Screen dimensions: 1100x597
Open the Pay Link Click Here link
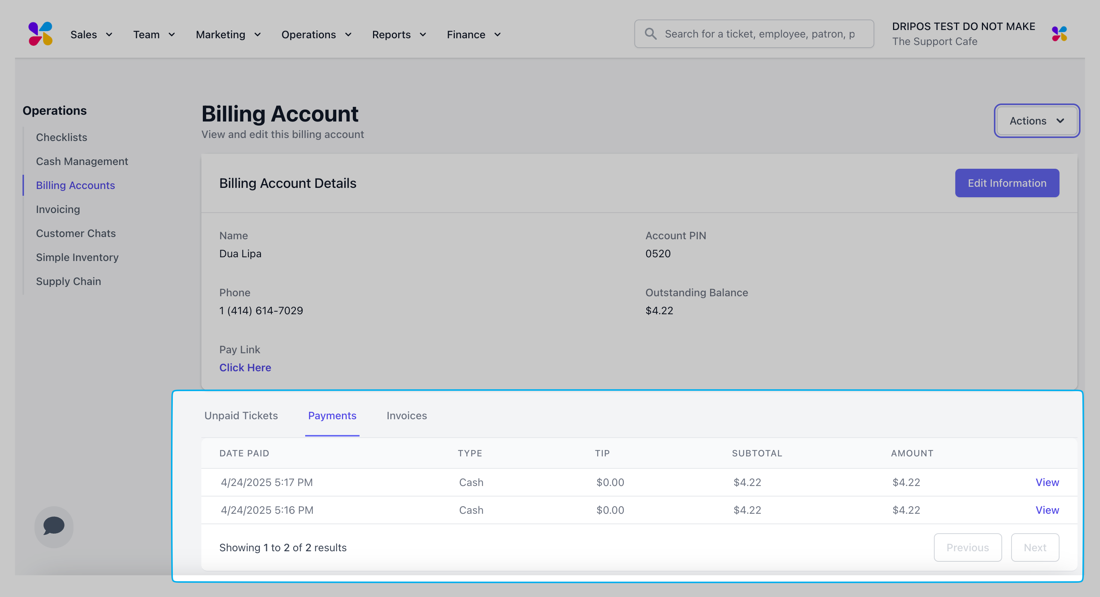click(245, 367)
